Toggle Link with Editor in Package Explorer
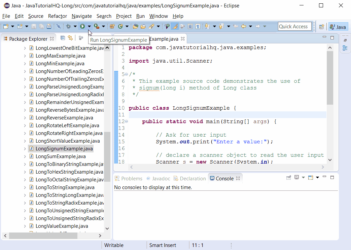The height and width of the screenshot is (250, 351). 70,38
